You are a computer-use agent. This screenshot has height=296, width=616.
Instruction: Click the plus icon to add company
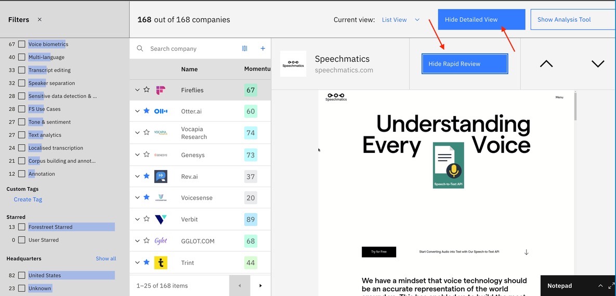click(263, 49)
